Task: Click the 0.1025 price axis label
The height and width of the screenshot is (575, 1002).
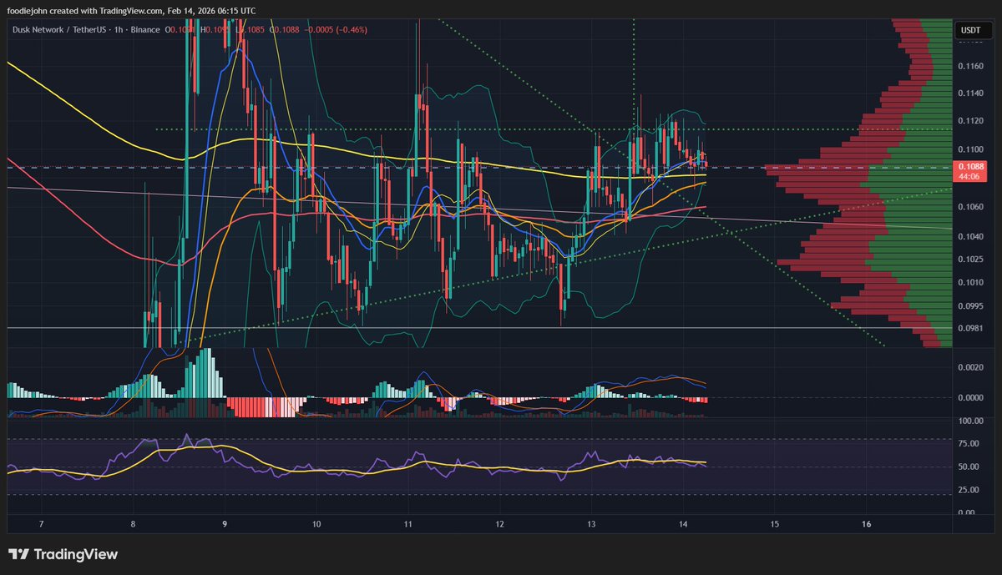Action: click(970, 260)
